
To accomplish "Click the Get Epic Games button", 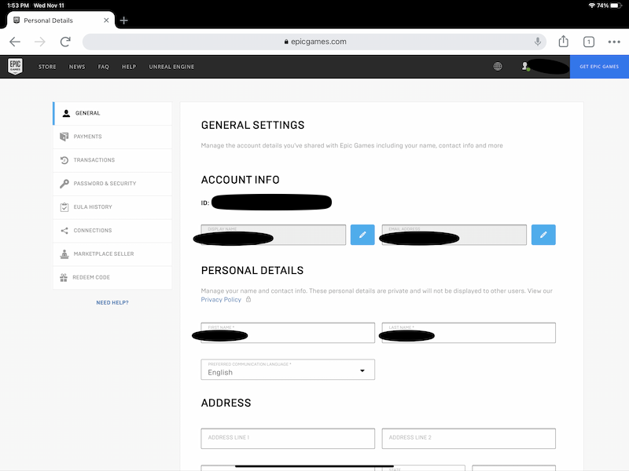I will tap(599, 67).
